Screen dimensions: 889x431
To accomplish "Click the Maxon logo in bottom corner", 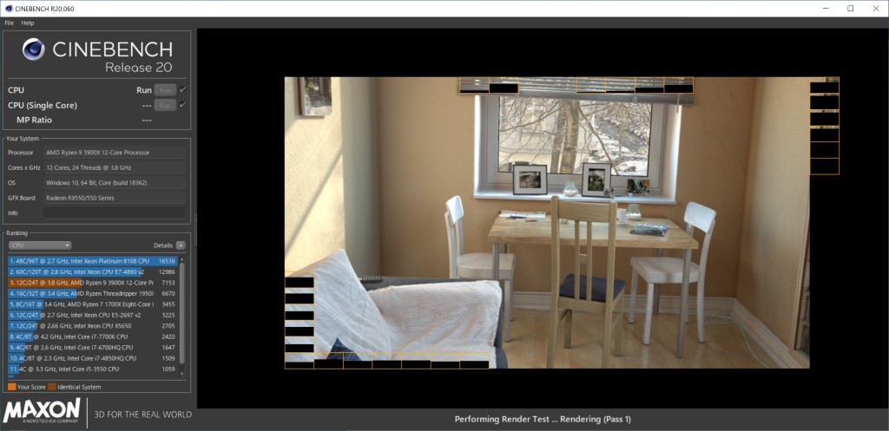I will click(43, 413).
